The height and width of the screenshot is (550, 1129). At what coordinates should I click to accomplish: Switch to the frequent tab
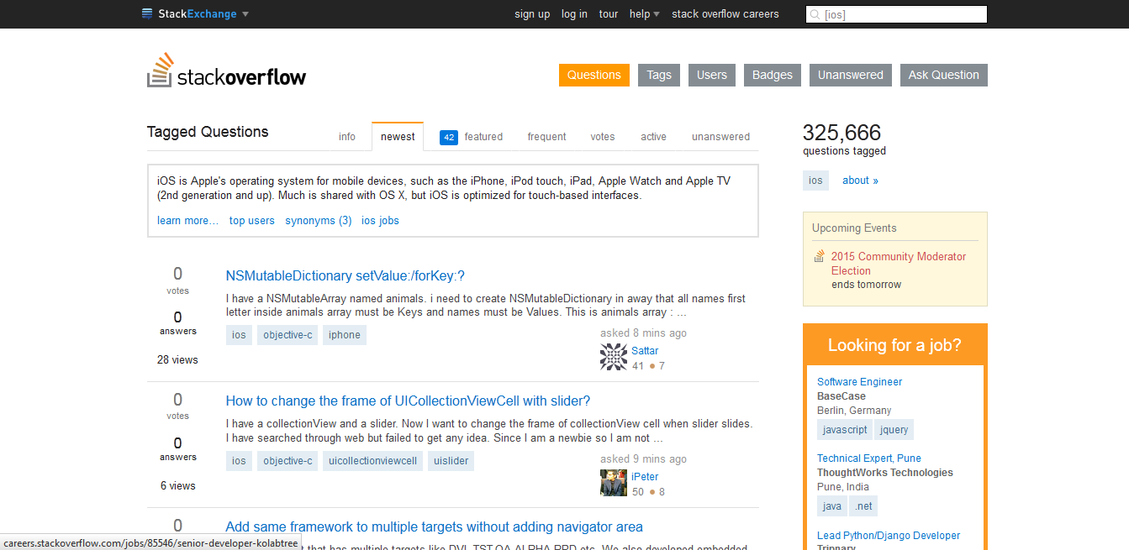547,137
